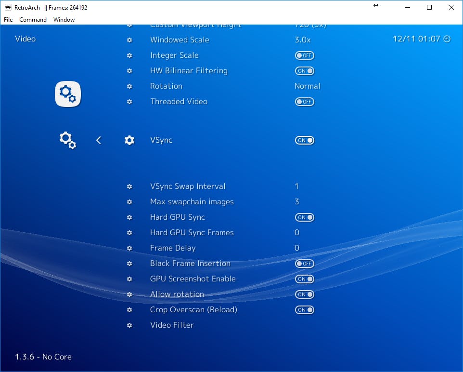Select the Threaded Video label
This screenshot has width=463, height=372.
pyautogui.click(x=179, y=101)
